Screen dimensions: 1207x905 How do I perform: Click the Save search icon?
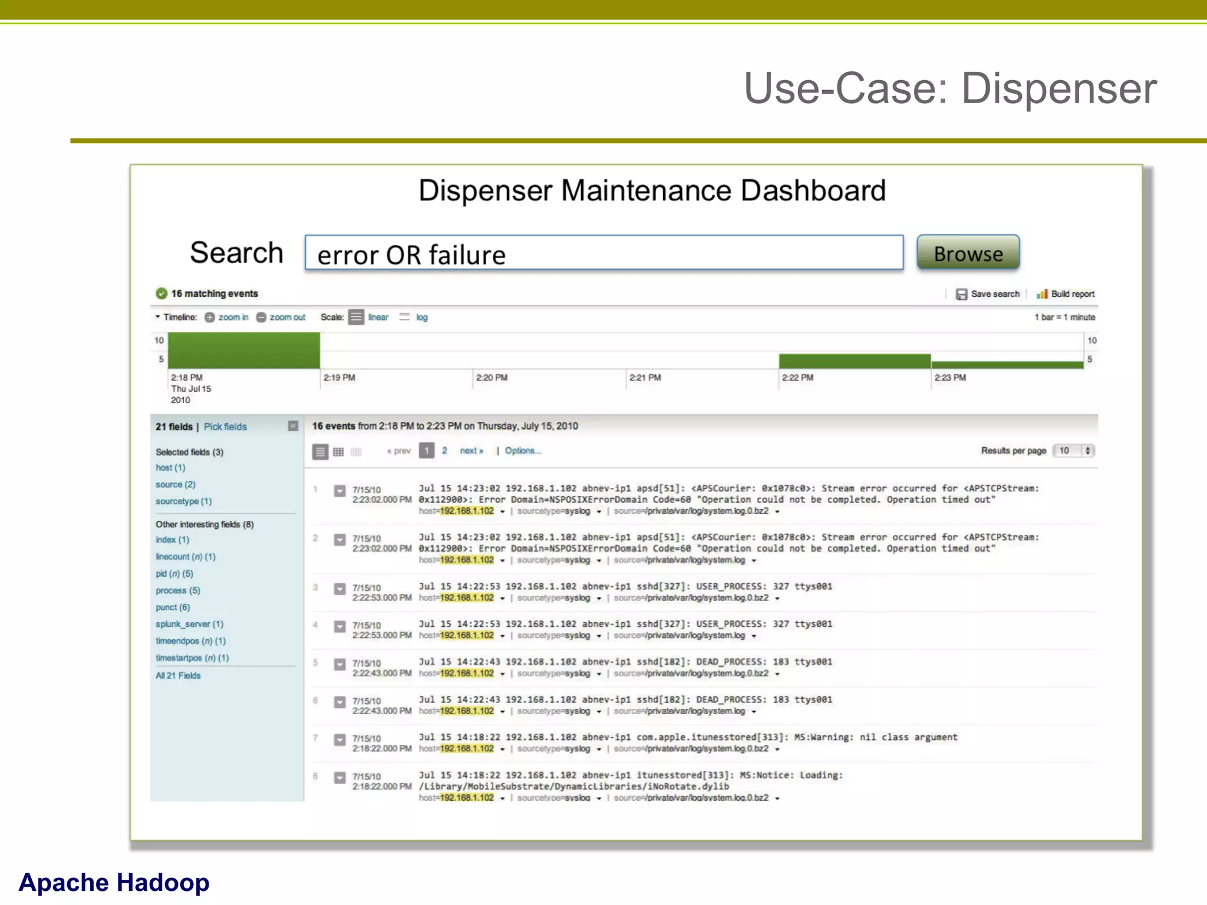[961, 294]
